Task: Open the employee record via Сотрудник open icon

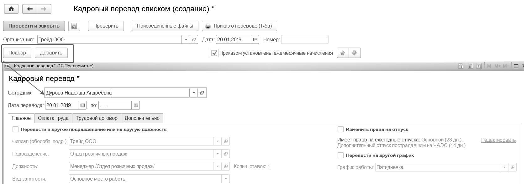Action: pos(202,93)
